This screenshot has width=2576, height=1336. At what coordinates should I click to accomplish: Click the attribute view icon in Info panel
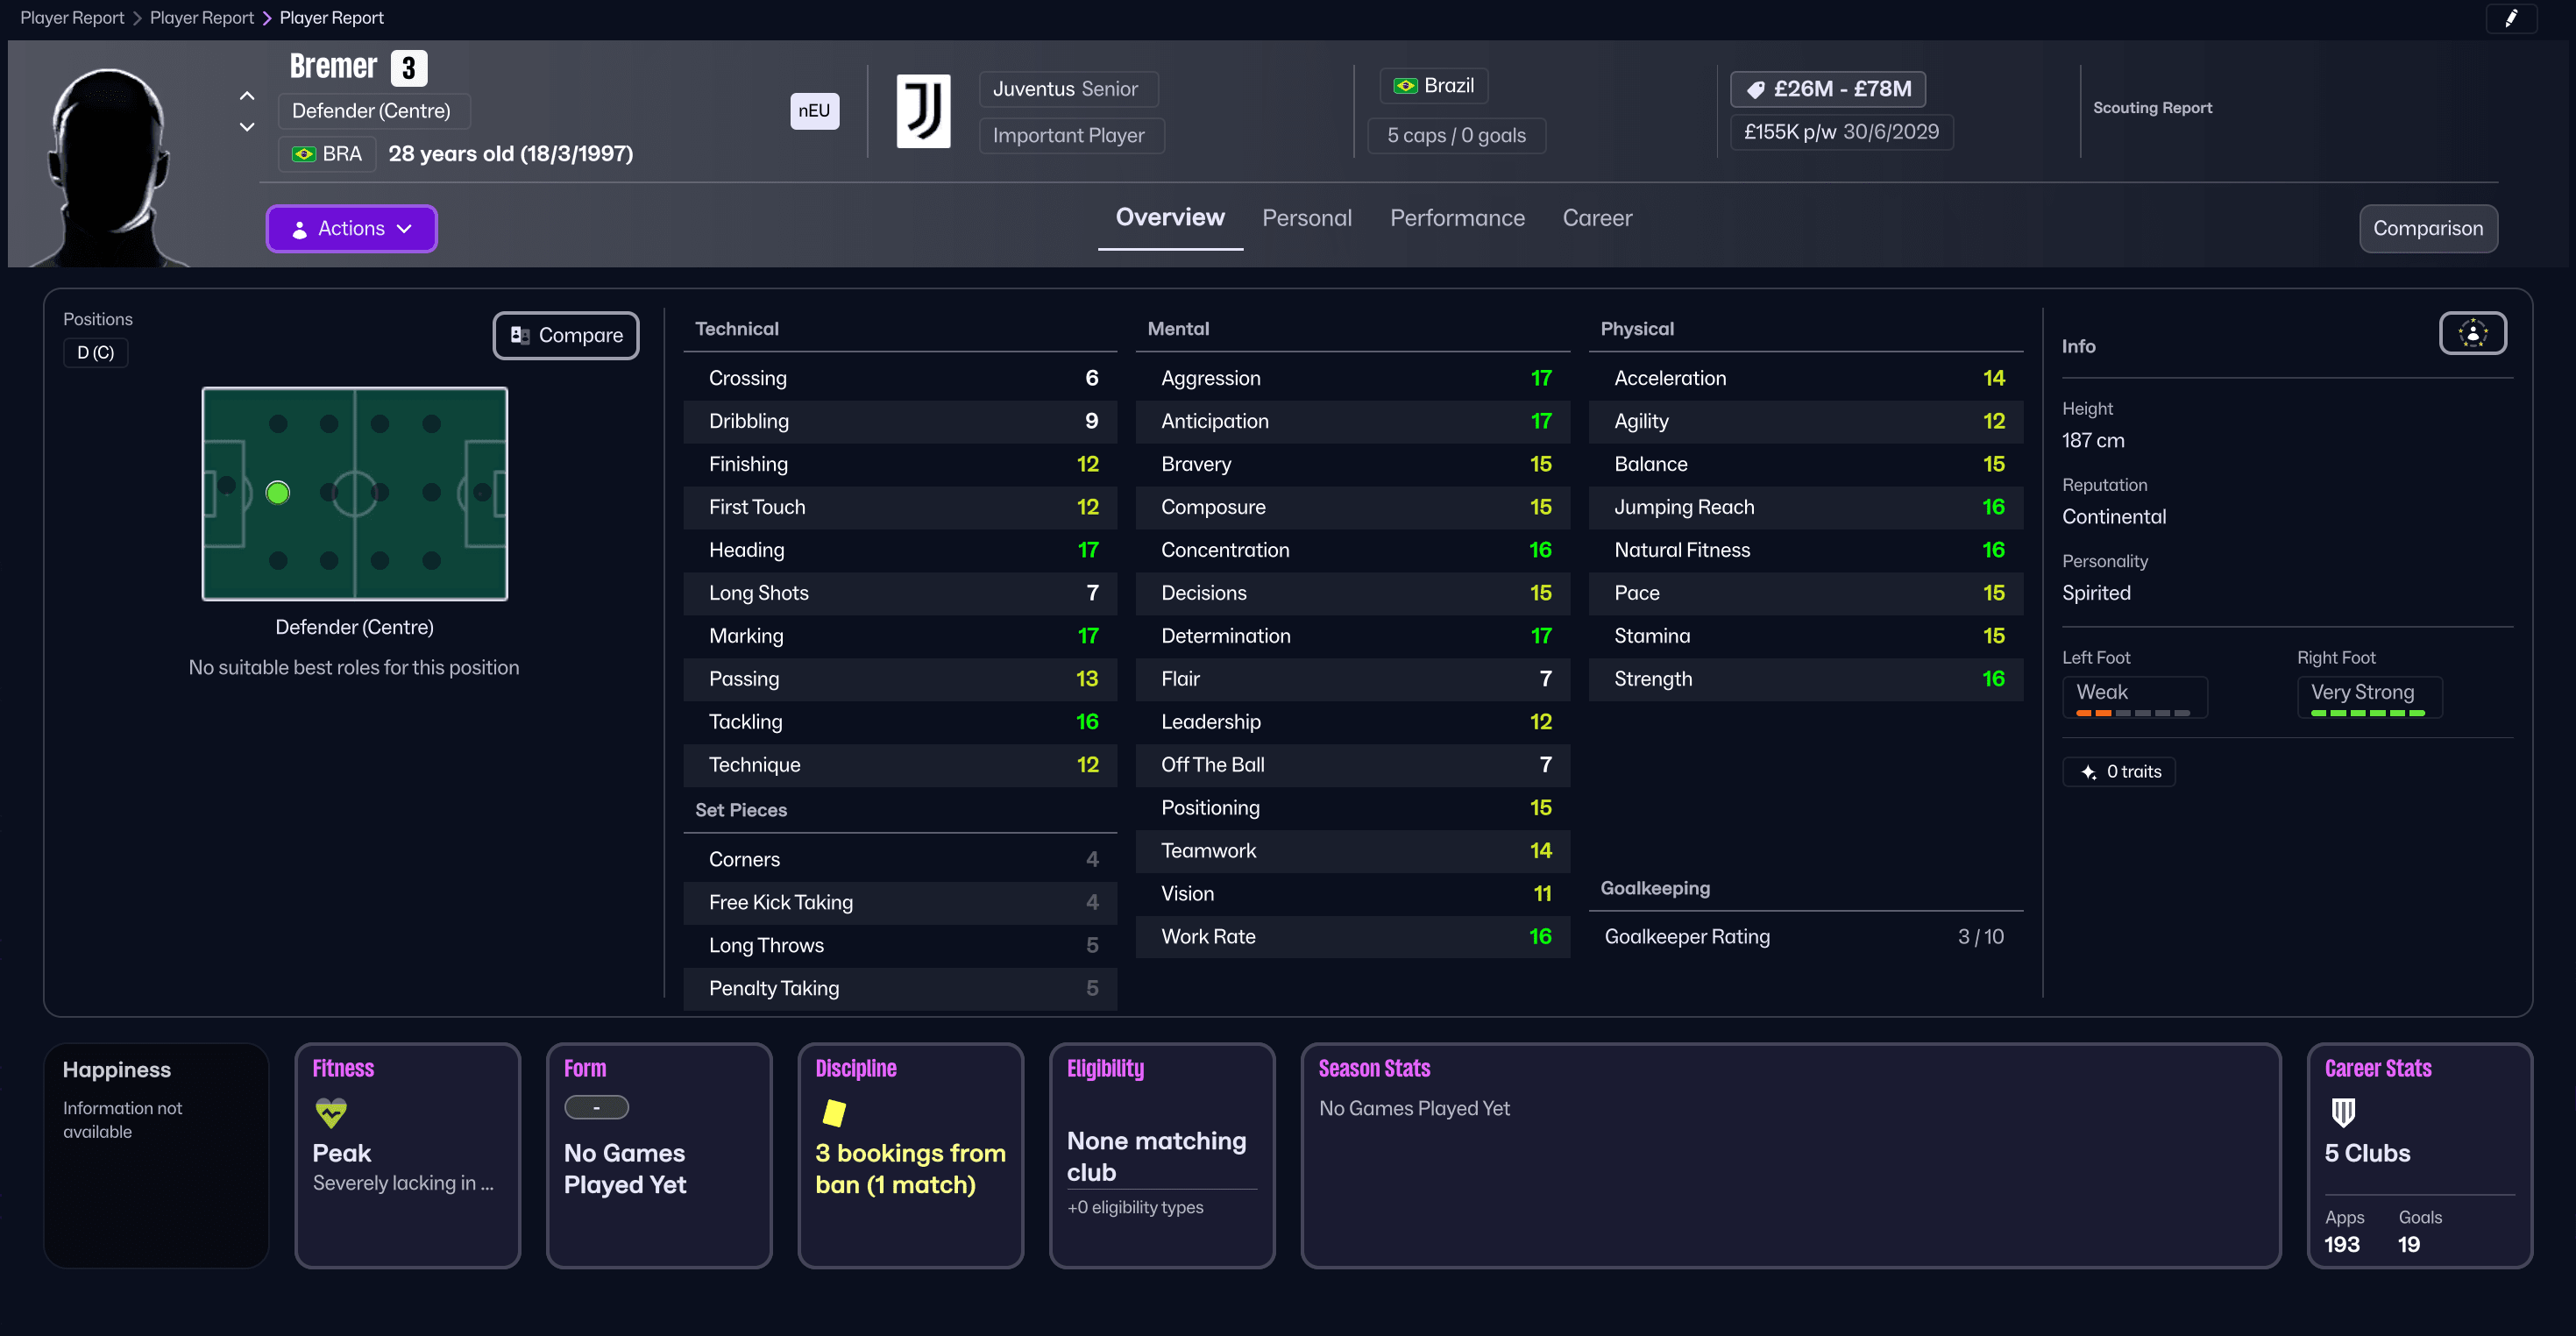pos(2472,333)
